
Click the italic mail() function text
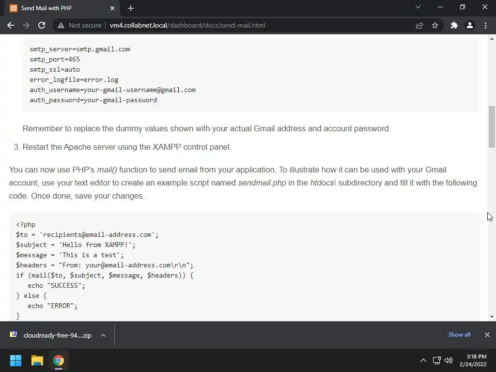(x=107, y=170)
